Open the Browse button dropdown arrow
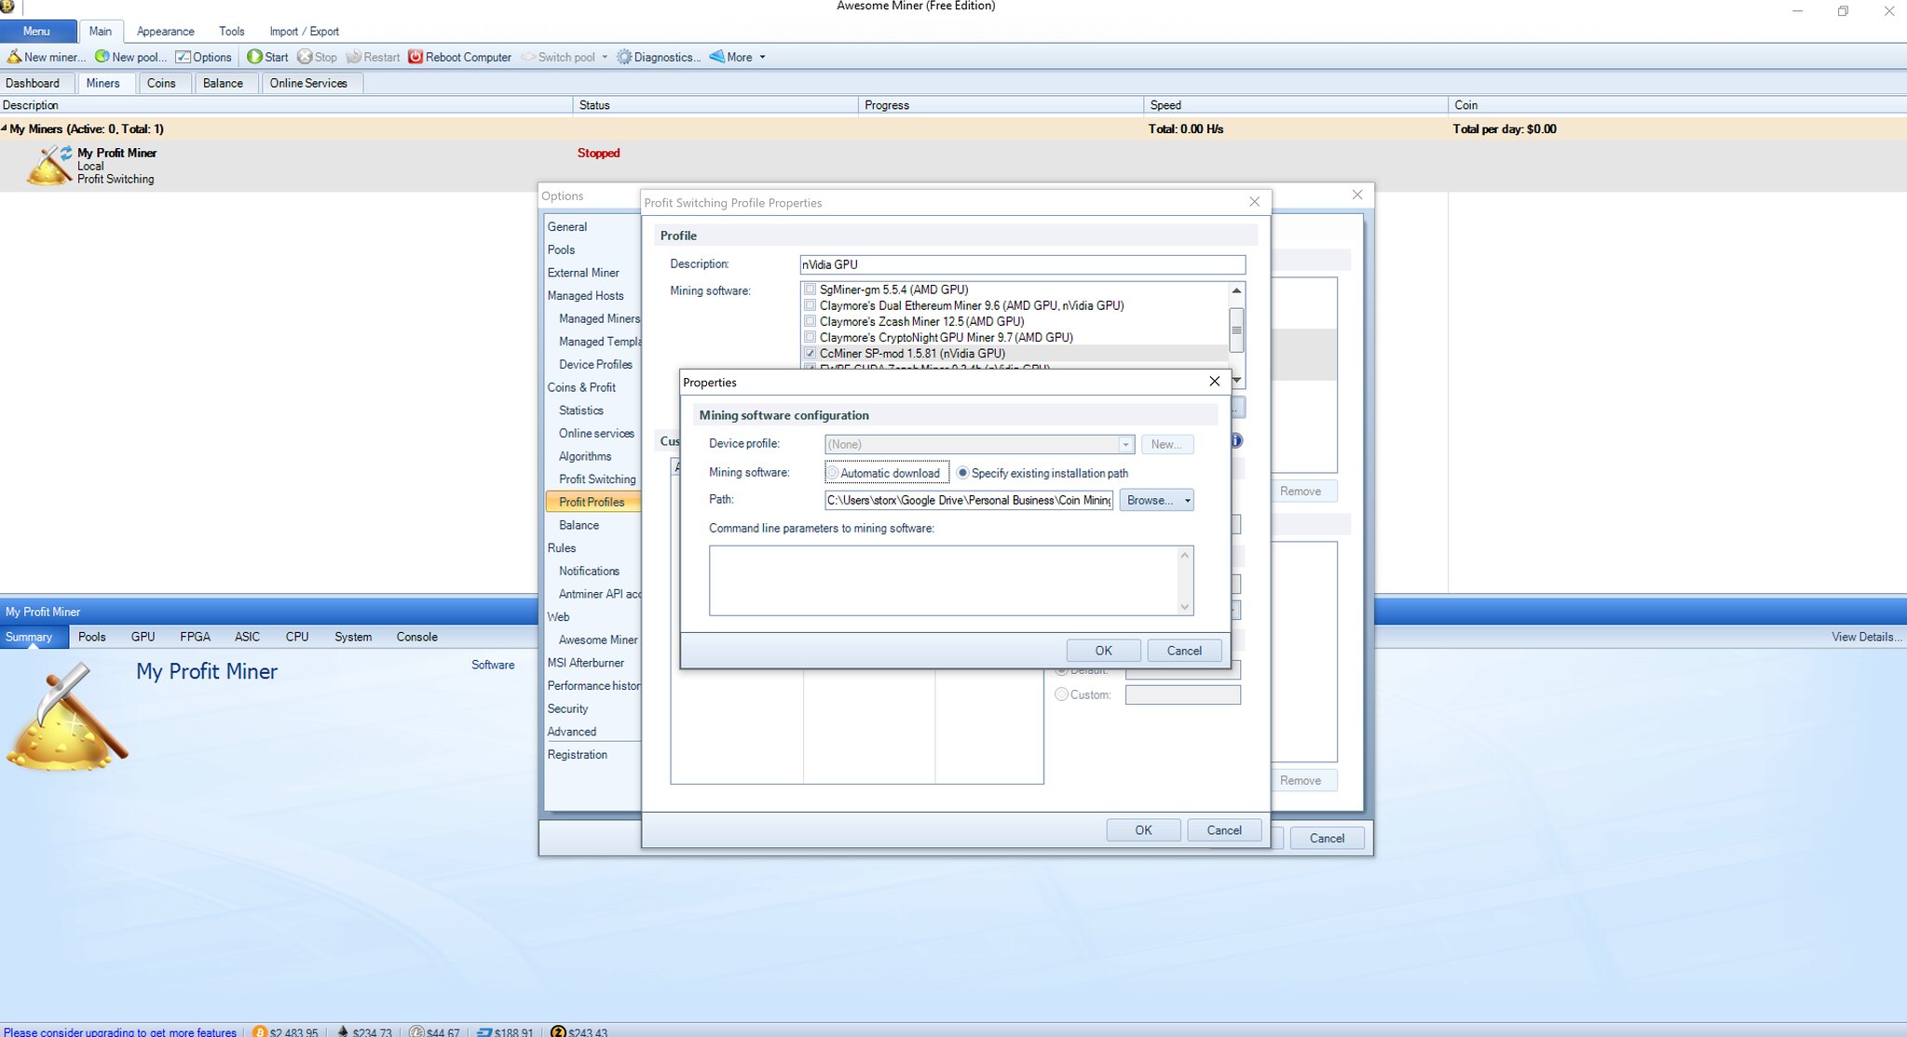Viewport: 1907px width, 1037px height. coord(1187,501)
